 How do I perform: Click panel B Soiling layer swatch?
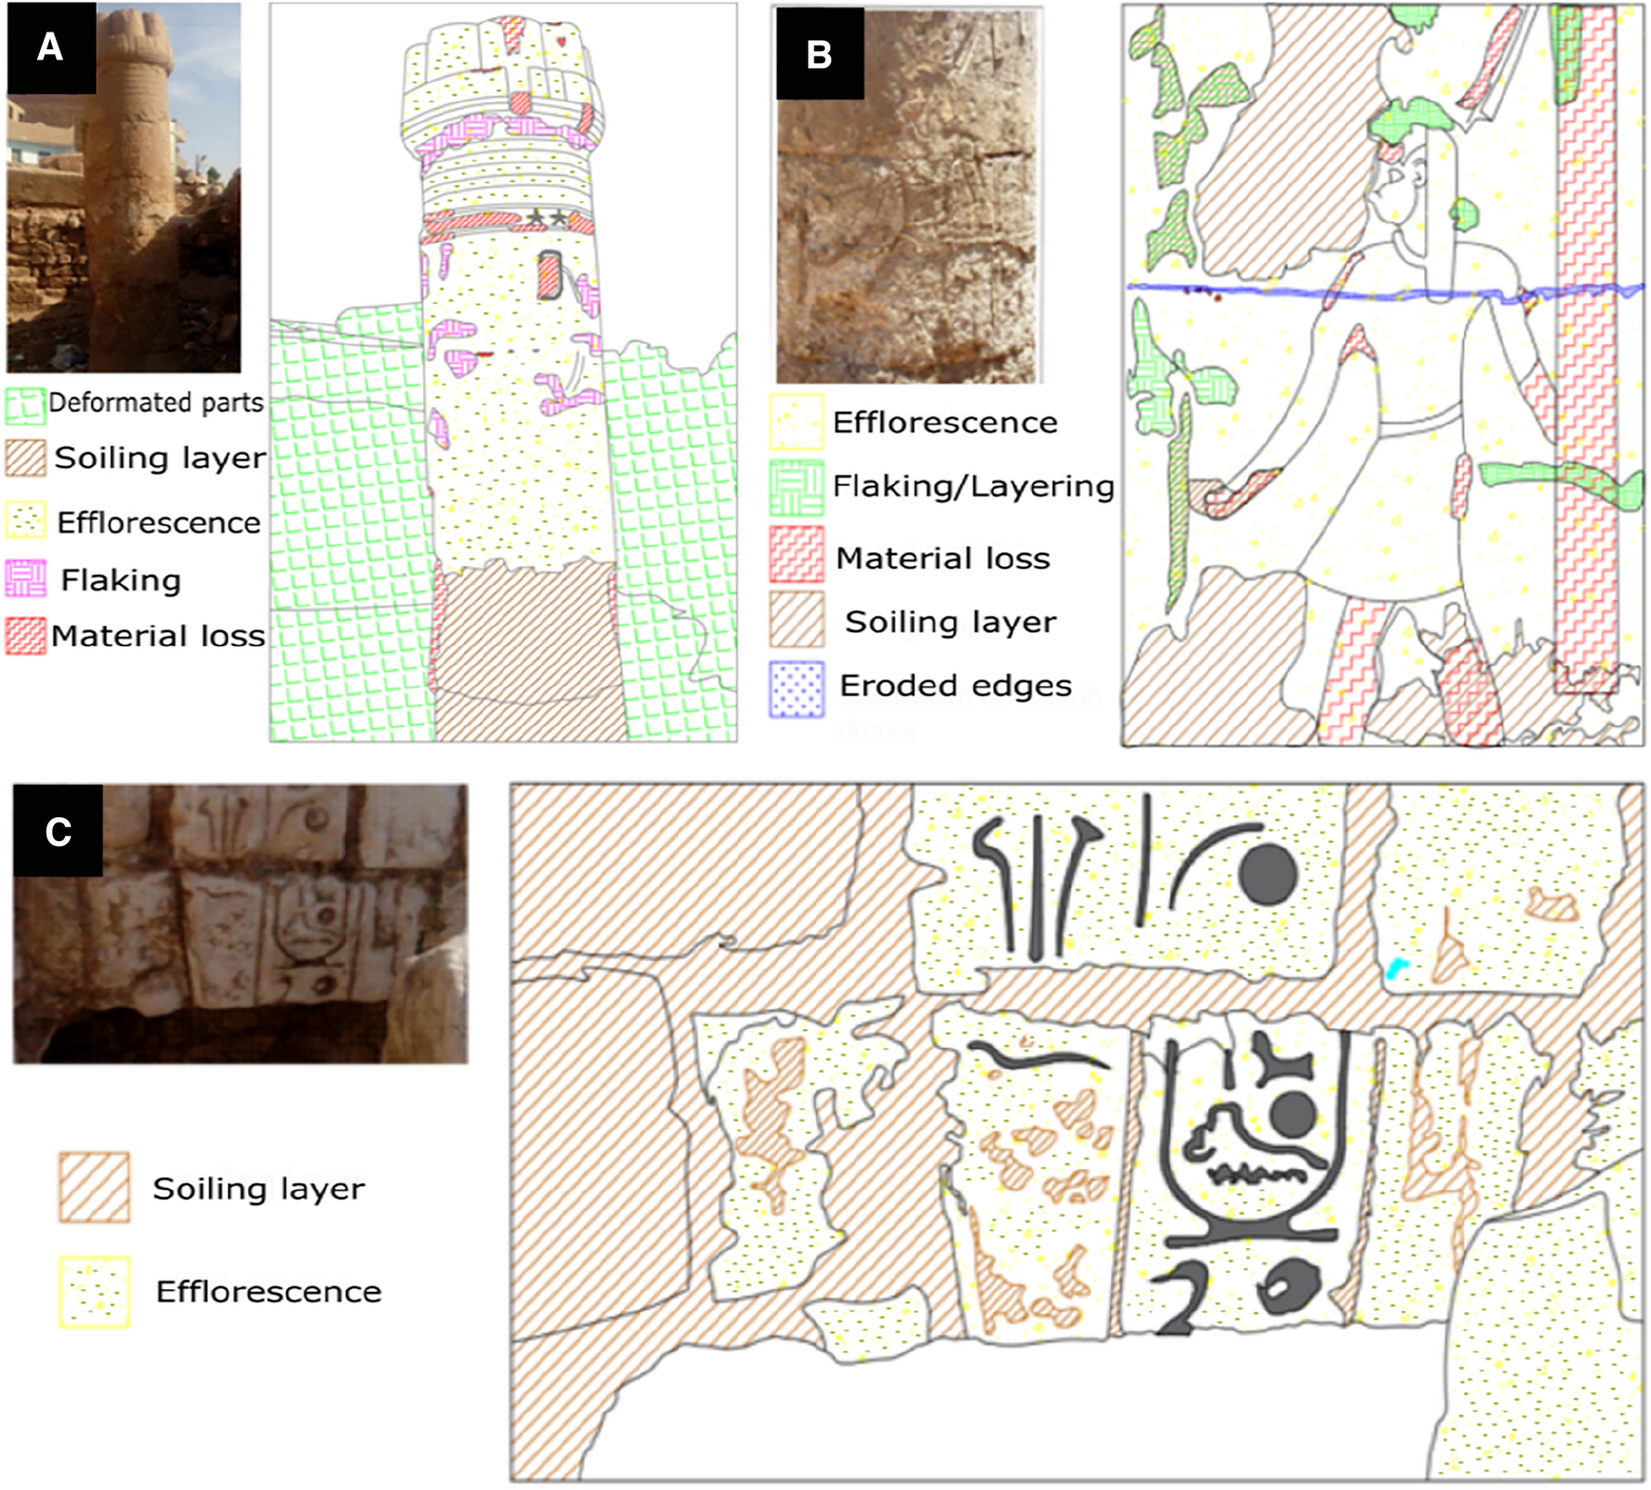pyautogui.click(x=797, y=620)
